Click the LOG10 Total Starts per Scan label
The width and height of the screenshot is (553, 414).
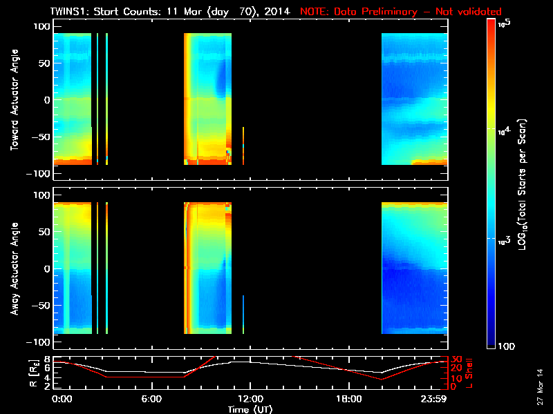(527, 185)
